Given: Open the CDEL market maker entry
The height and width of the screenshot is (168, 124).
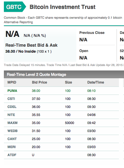Looking at the screenshot, I should [12, 107].
